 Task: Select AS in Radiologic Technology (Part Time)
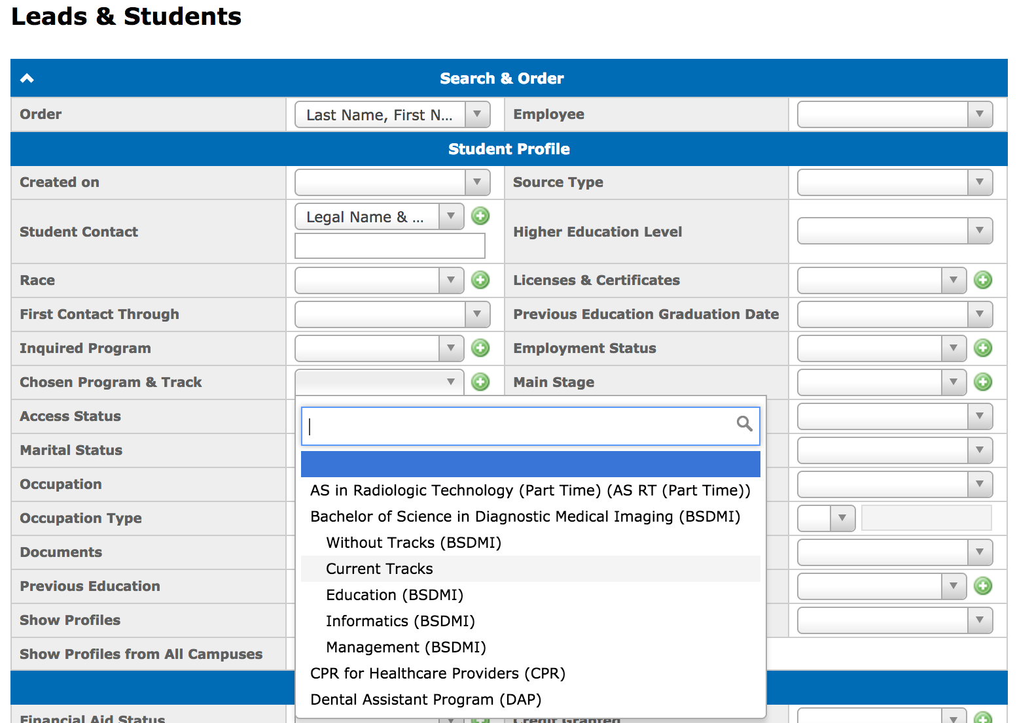click(530, 490)
